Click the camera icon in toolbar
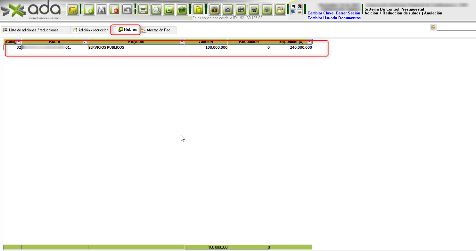This screenshot has height=251, width=476. coord(228,10)
